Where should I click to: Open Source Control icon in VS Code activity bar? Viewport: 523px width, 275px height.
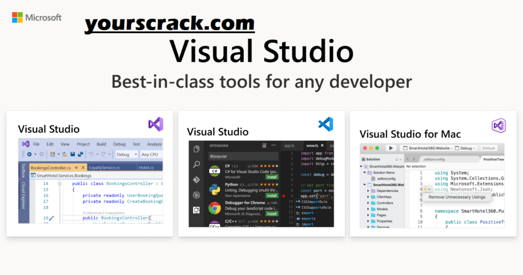click(x=197, y=179)
